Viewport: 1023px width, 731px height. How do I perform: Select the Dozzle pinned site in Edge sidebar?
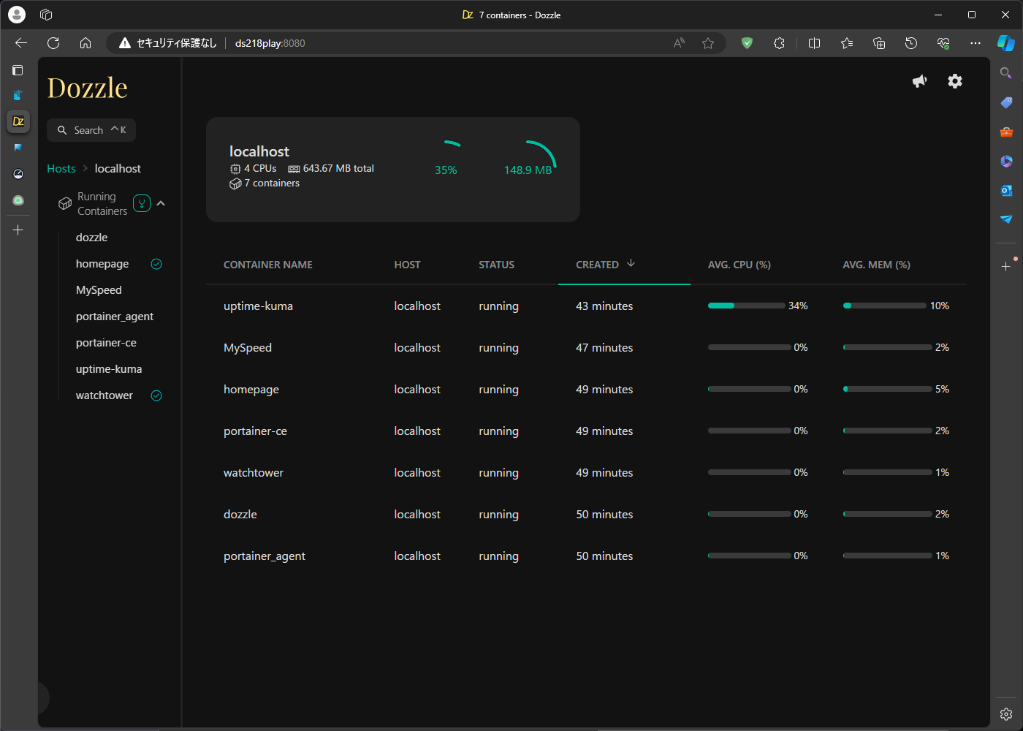click(x=18, y=121)
